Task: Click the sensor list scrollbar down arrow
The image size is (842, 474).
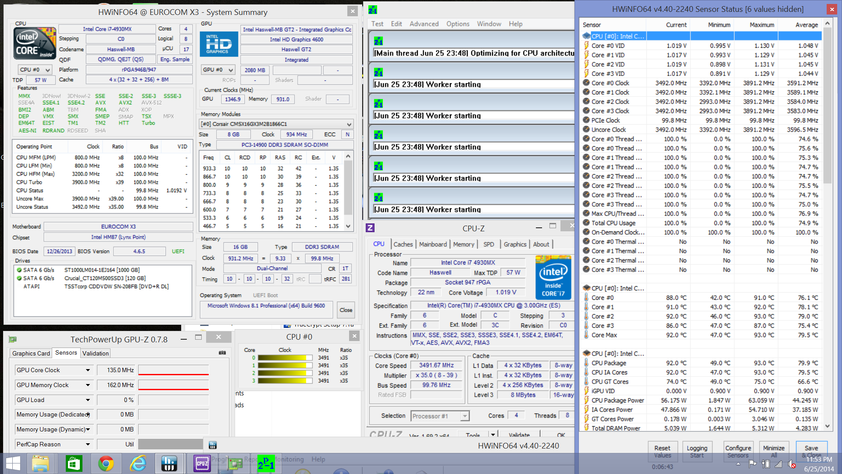Action: coord(828,426)
